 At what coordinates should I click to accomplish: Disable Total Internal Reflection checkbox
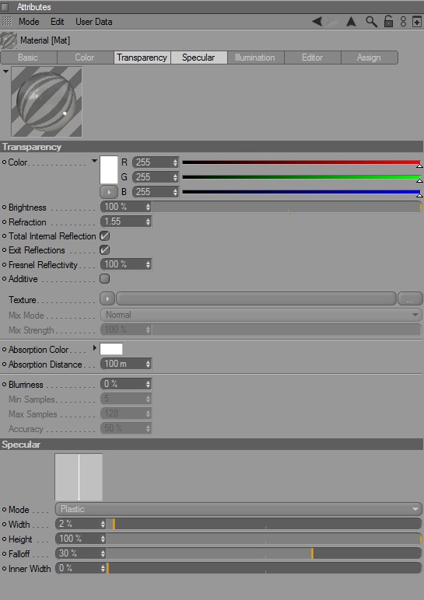(x=104, y=235)
